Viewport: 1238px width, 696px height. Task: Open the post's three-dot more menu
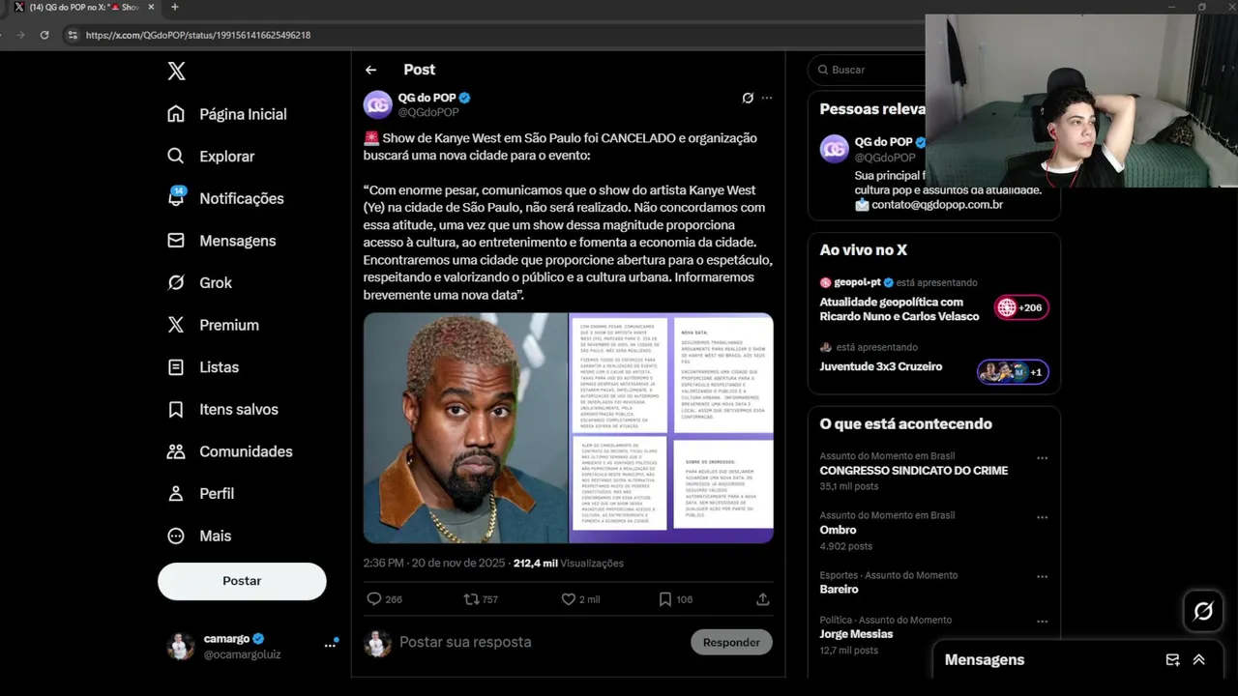pyautogui.click(x=767, y=98)
